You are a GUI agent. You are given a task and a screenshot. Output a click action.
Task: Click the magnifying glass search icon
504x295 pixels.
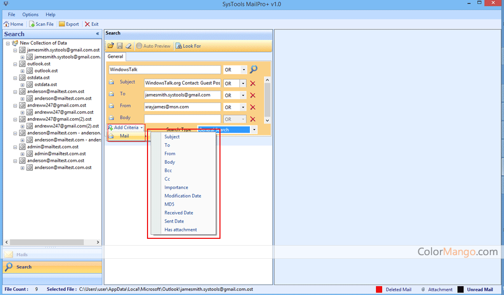(x=254, y=70)
